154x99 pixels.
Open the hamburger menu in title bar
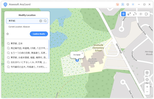point(133,4)
